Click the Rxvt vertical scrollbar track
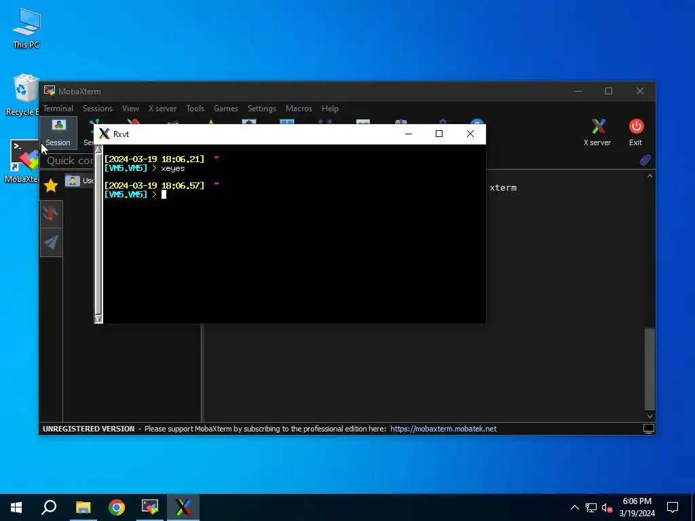Viewport: 695px width, 521px height. point(98,234)
